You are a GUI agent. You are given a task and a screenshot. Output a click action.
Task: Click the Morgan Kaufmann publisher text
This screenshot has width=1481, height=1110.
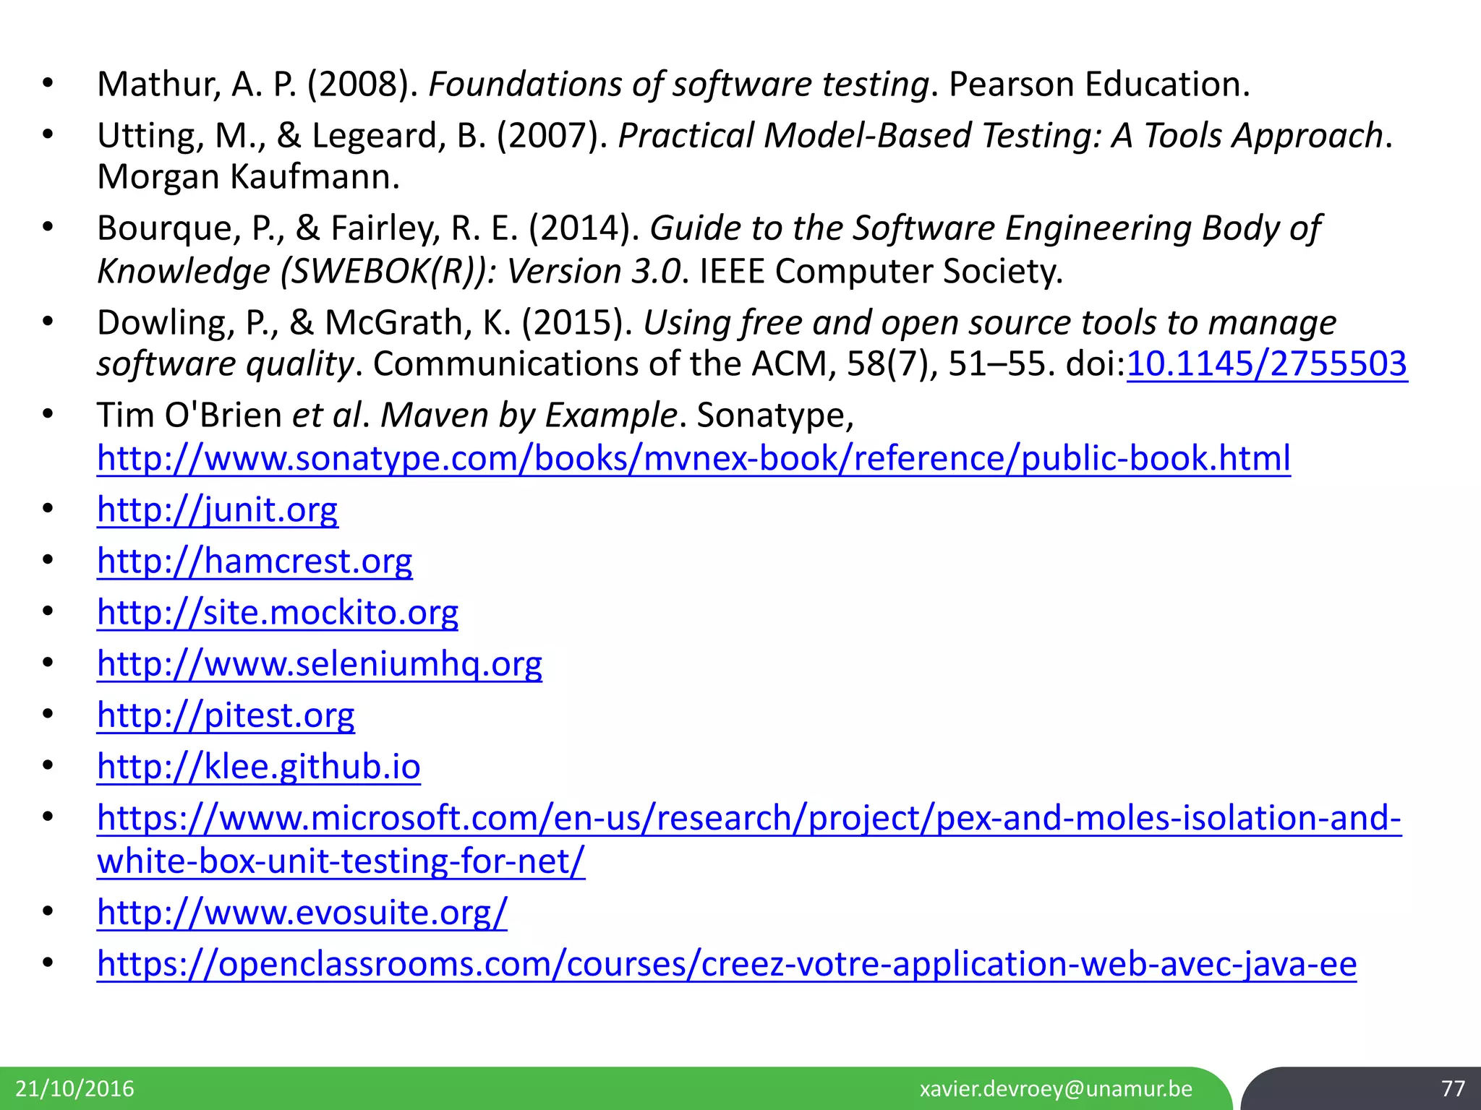pos(248,177)
